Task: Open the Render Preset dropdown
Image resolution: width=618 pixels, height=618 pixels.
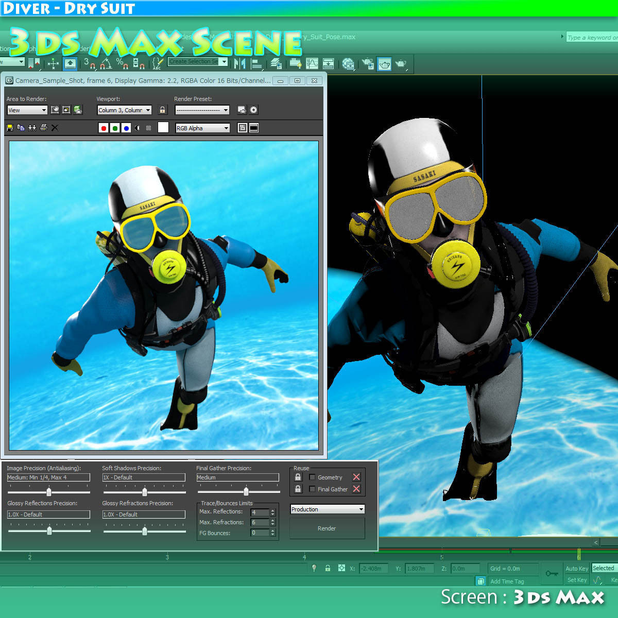Action: 202,110
